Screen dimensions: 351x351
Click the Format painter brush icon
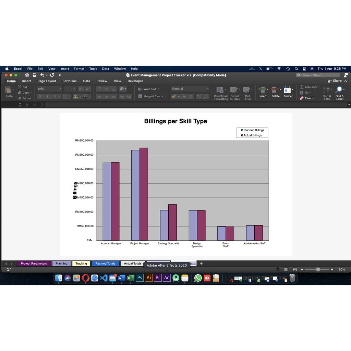[x=20, y=98]
